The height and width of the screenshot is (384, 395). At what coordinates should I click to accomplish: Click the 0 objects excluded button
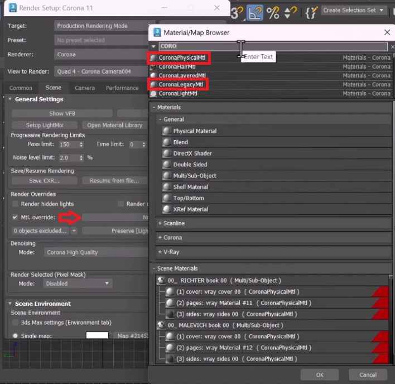tap(40, 231)
